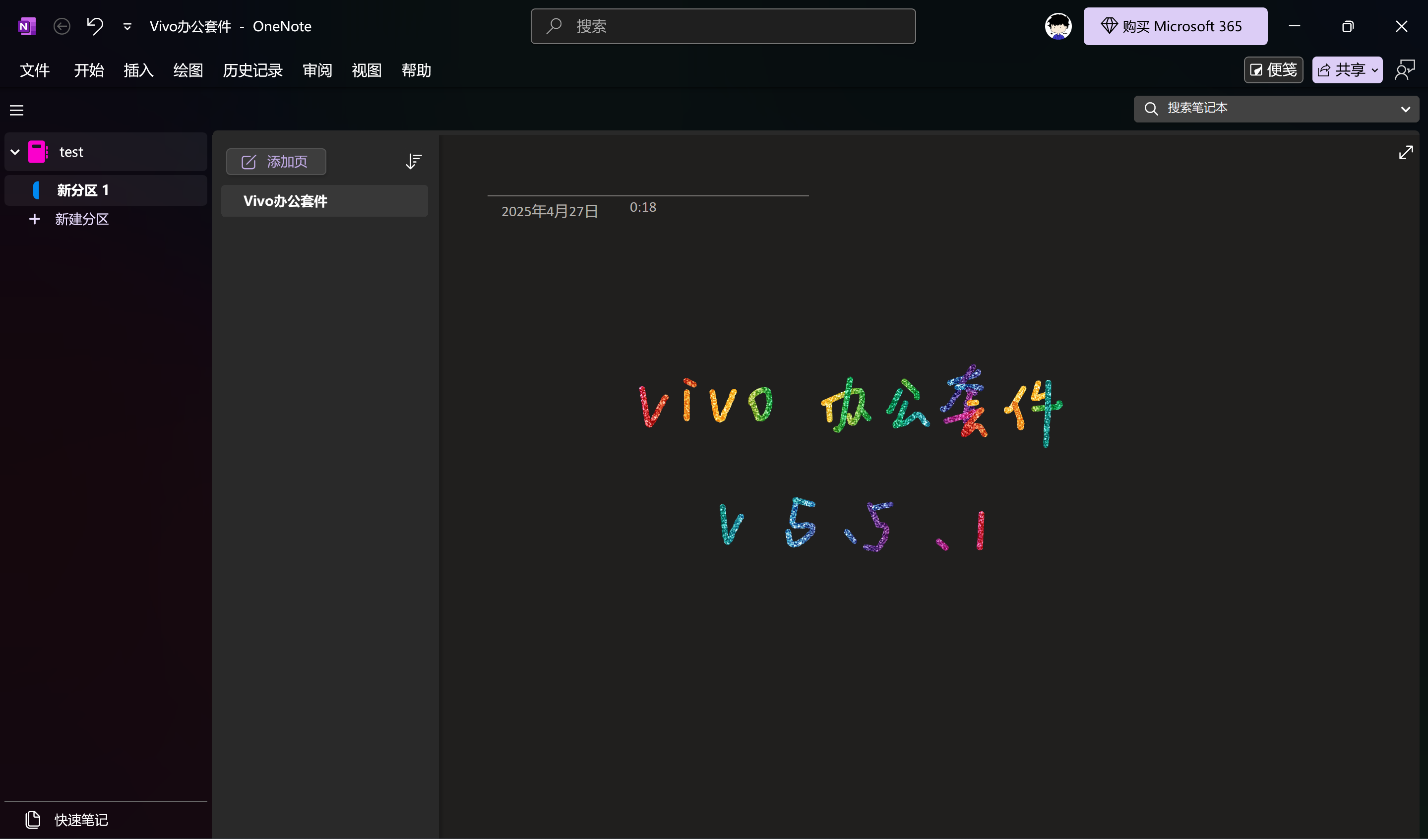Open the 插入 Insert menu tab
Image resolution: width=1428 pixels, height=839 pixels.
point(138,70)
